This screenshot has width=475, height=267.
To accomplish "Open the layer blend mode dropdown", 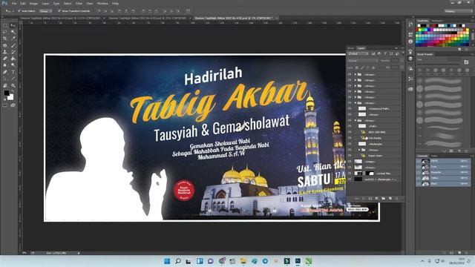I will pyautogui.click(x=362, y=61).
